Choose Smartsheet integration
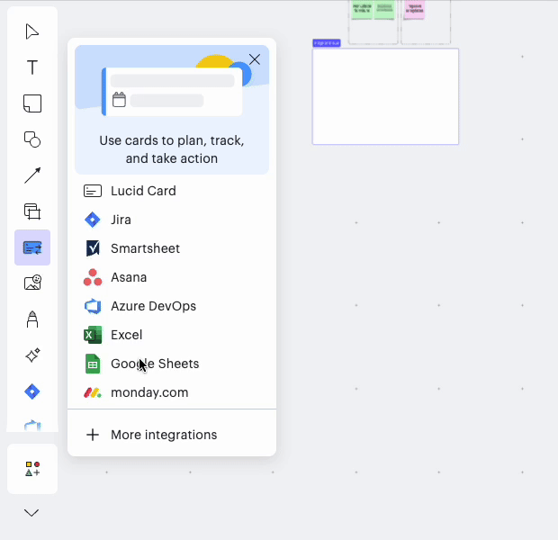The image size is (558, 540). coord(172,248)
